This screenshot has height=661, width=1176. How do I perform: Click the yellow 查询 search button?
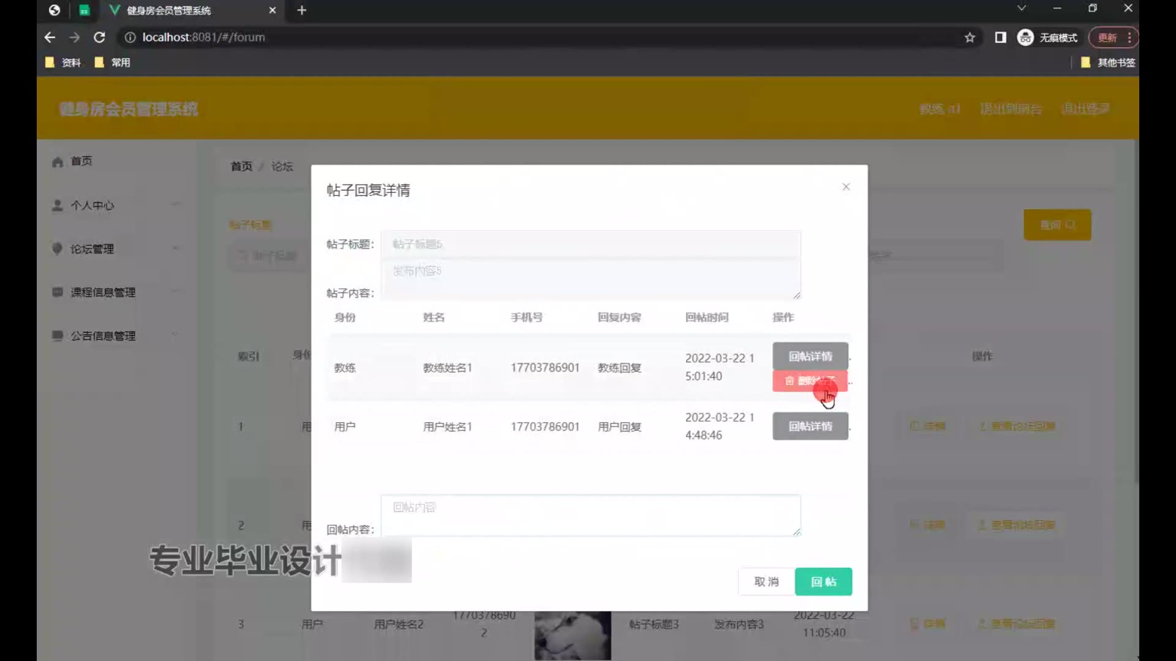coord(1057,225)
